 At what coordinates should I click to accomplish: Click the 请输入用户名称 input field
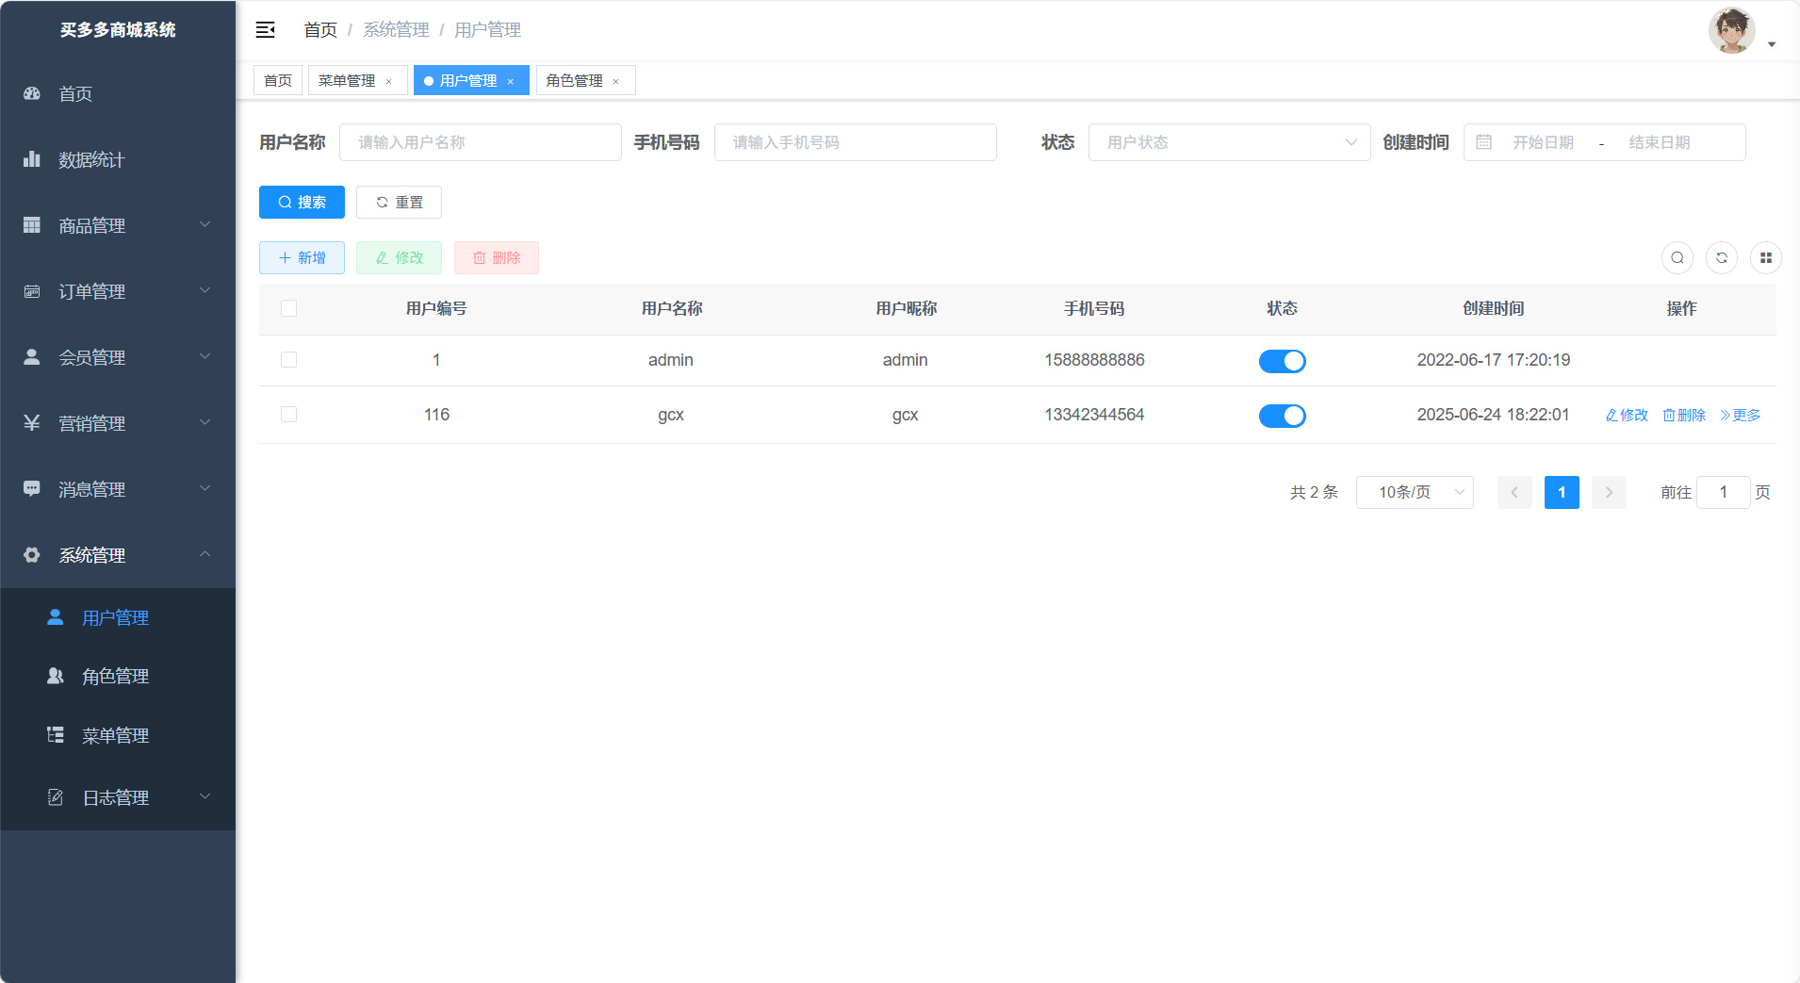(480, 142)
